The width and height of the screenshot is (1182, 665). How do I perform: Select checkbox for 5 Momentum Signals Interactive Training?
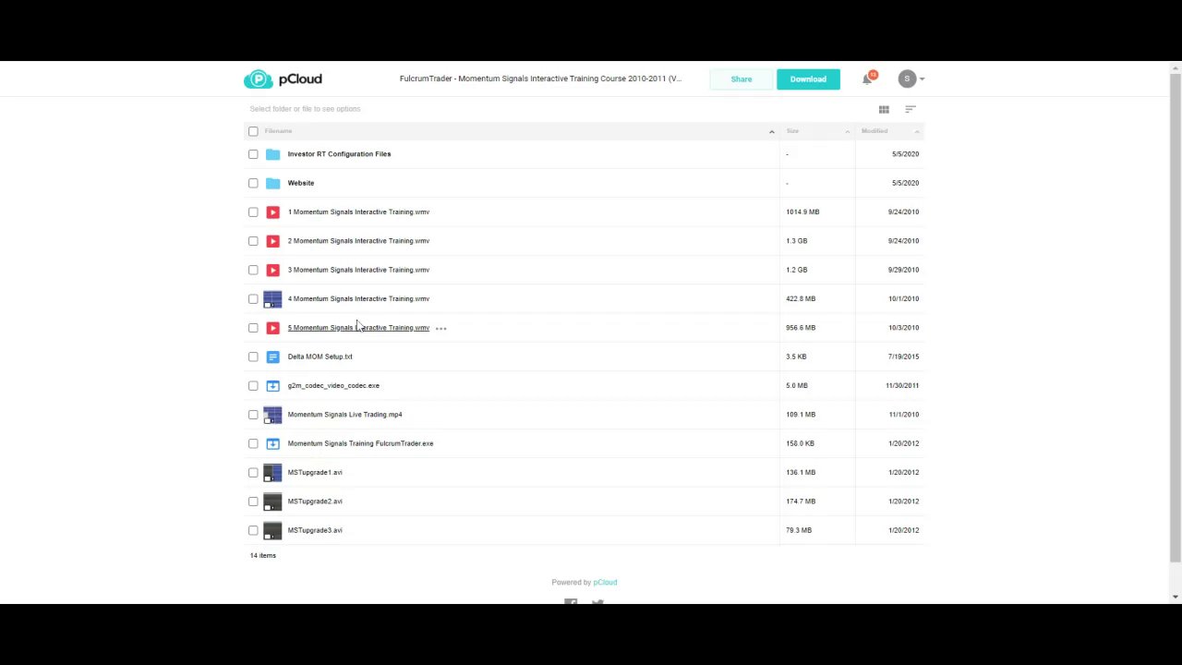click(x=253, y=328)
